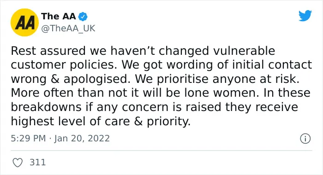Click the line starting 'More often than not'
The image size is (323, 175).
tap(161, 93)
